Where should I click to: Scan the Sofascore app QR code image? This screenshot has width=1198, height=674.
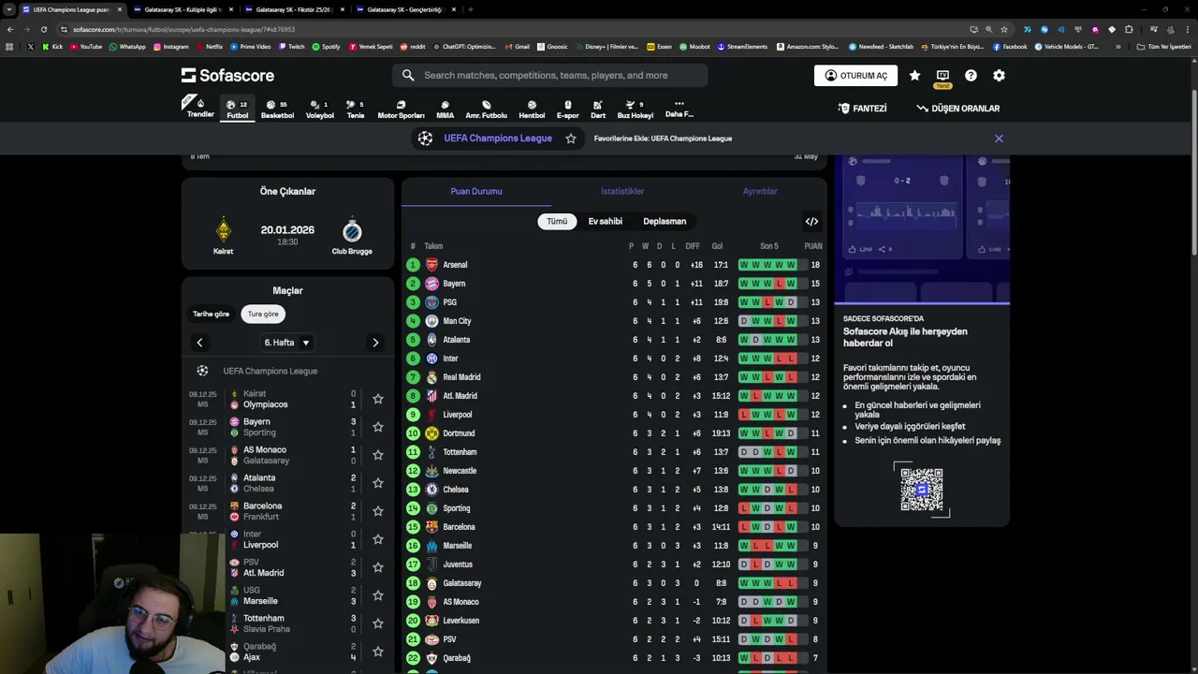coord(922,489)
